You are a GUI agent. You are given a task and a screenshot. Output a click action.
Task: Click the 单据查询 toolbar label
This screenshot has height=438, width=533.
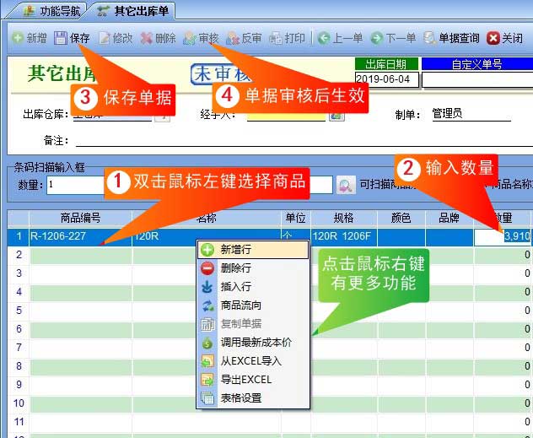(x=459, y=38)
